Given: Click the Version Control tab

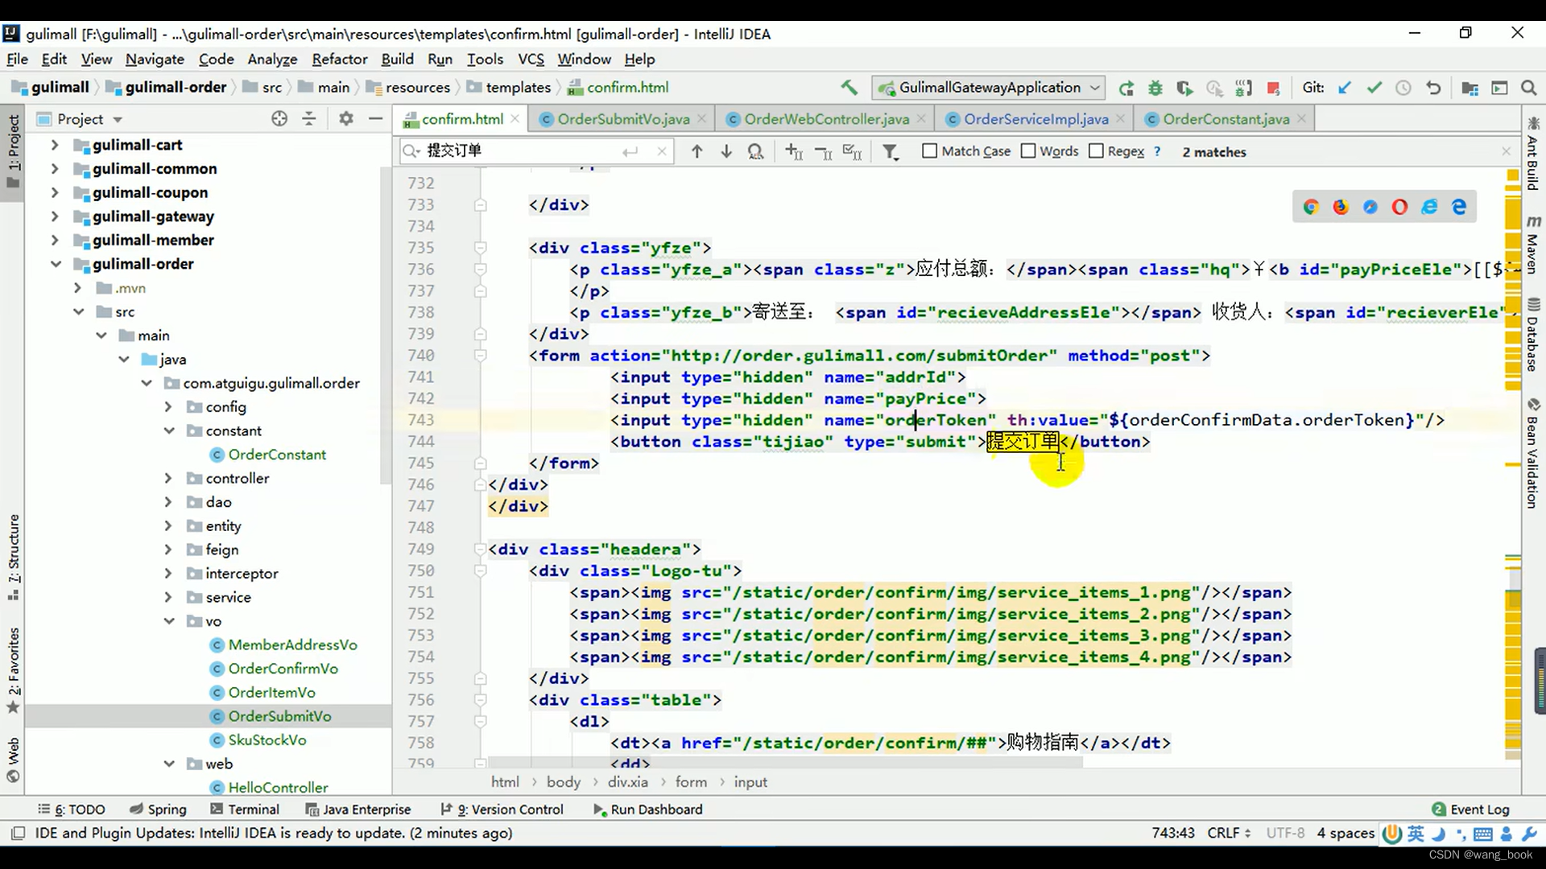Looking at the screenshot, I should click(519, 809).
